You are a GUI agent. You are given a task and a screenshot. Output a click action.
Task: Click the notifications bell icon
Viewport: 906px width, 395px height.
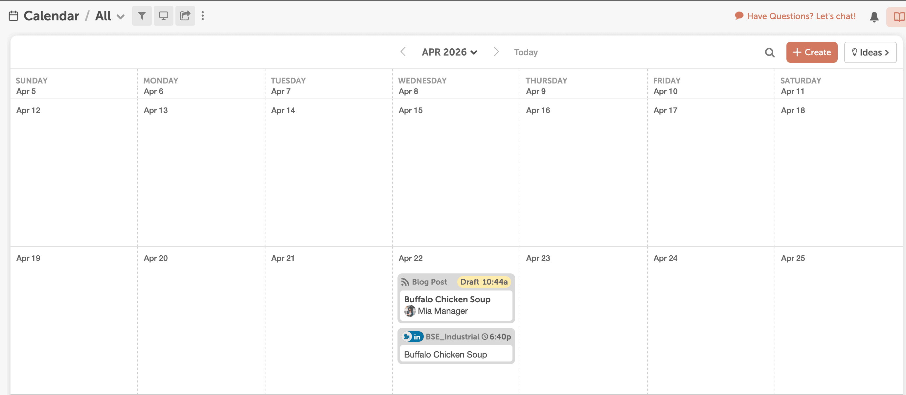click(x=874, y=16)
